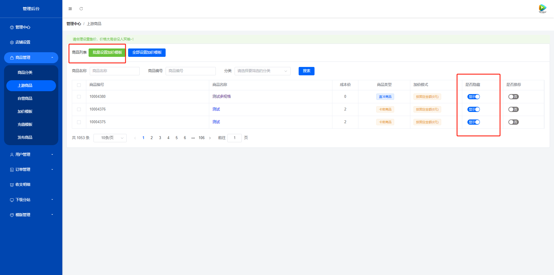Check the select-all checkbox in table header
The width and height of the screenshot is (554, 275).
[79, 85]
